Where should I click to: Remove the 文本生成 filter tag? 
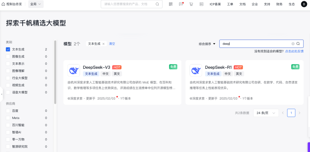point(103,44)
